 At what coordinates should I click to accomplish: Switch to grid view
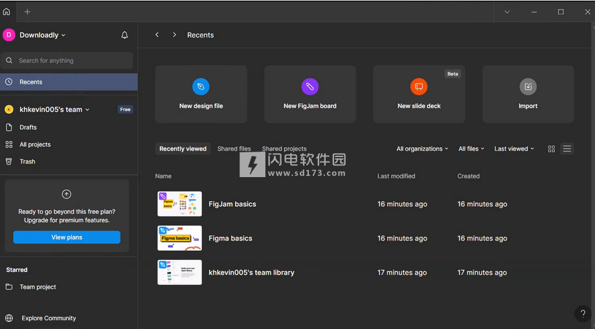pos(552,149)
